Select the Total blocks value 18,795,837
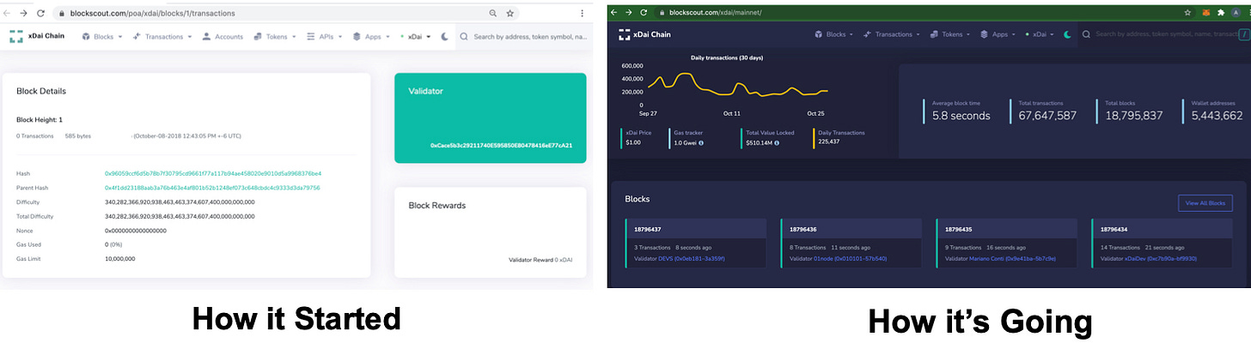1251x349 pixels. coord(1134,116)
